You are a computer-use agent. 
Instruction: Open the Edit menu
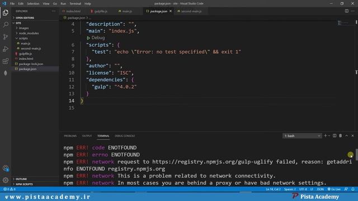pyautogui.click(x=21, y=4)
